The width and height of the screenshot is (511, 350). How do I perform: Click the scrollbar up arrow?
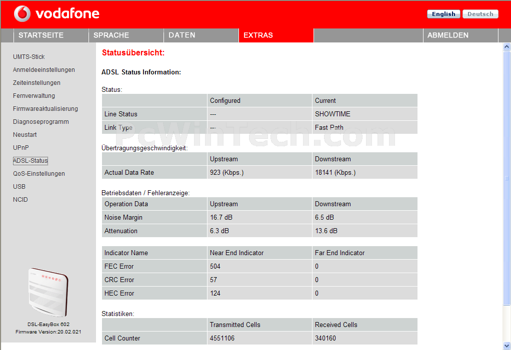click(x=507, y=47)
